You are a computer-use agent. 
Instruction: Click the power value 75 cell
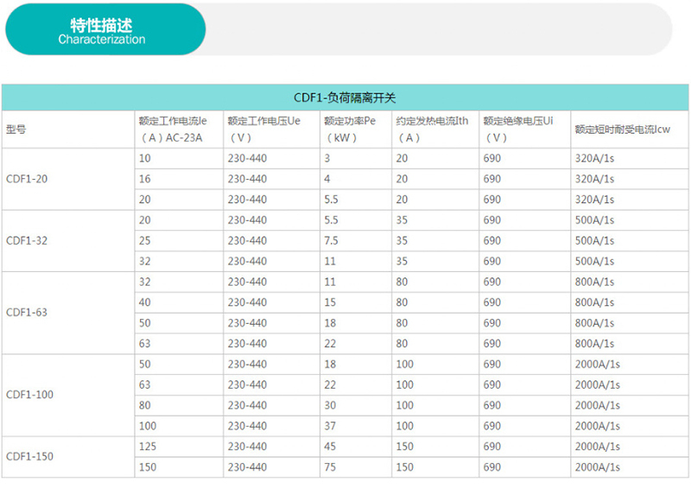(356, 467)
